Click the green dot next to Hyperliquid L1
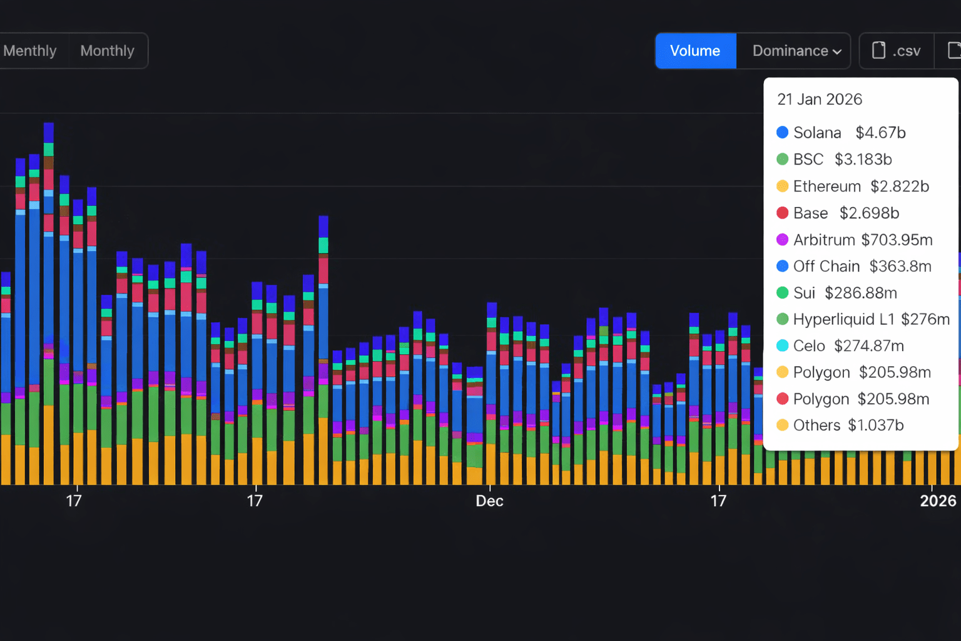This screenshot has height=641, width=961. 782,319
